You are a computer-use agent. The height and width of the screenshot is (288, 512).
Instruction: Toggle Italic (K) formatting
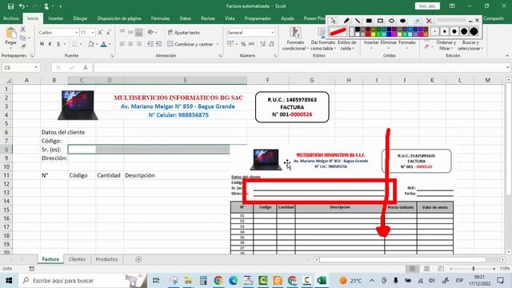pyautogui.click(x=50, y=44)
